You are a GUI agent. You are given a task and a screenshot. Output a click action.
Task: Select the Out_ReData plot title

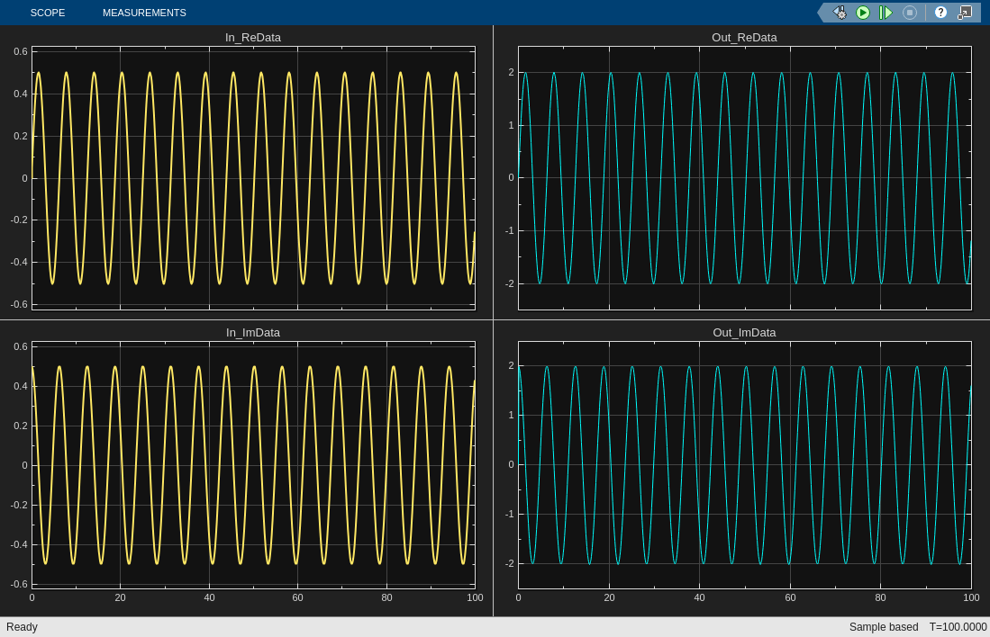click(744, 38)
